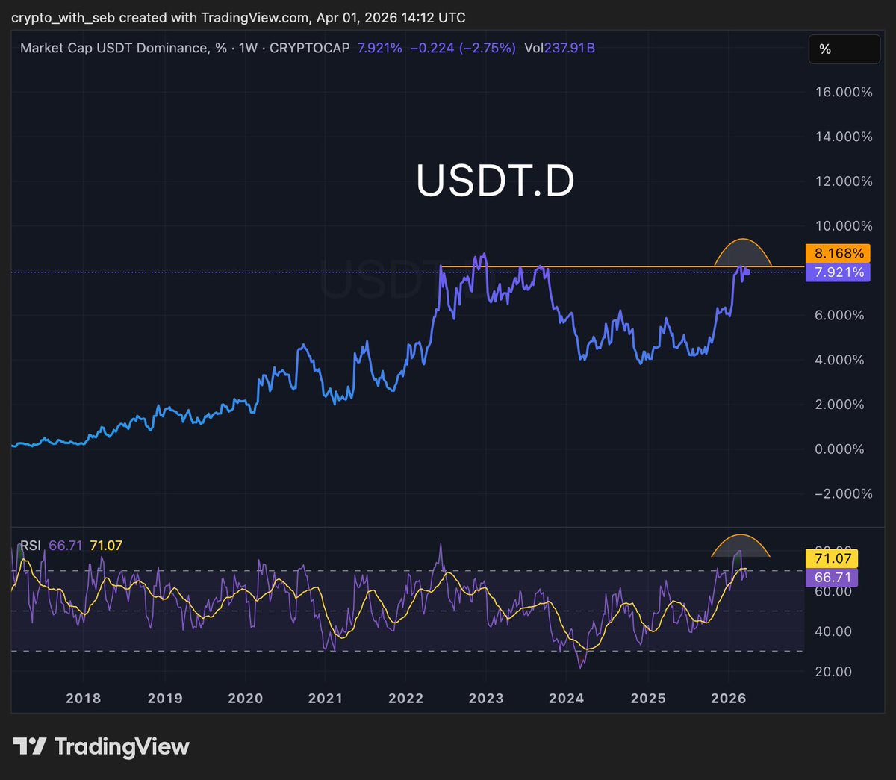Select the orange 8.168% price label
The height and width of the screenshot is (780, 896).
(x=838, y=253)
